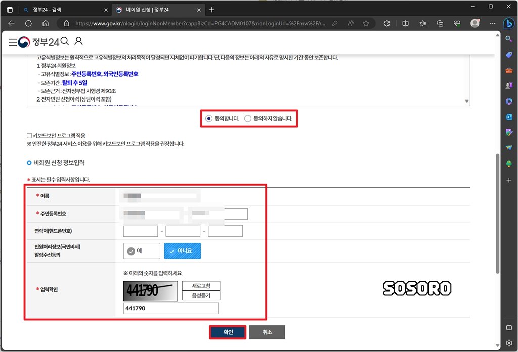This screenshot has height=352, width=518.
Task: Open sidebar settings gear icon
Action: 509,343
